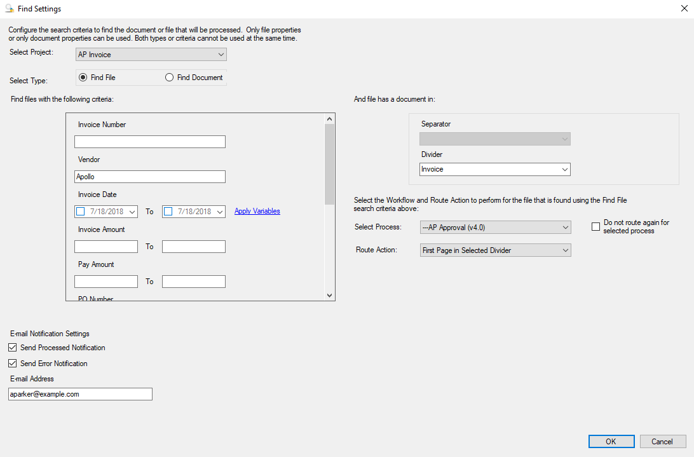This screenshot has width=694, height=457.
Task: Click the Apply Variables link
Action: click(257, 211)
